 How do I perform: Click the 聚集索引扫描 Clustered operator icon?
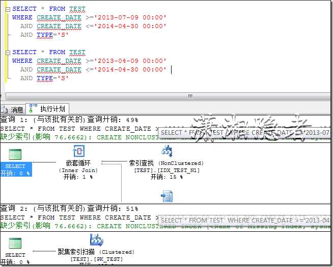[x=96, y=240]
